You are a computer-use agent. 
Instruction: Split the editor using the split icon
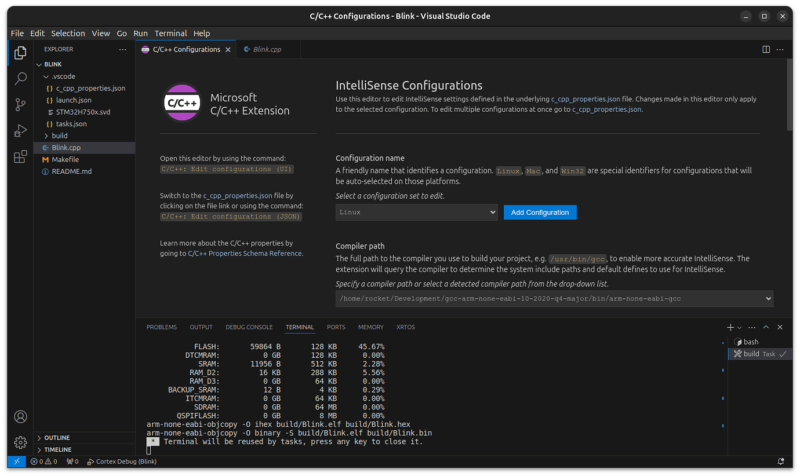point(766,49)
